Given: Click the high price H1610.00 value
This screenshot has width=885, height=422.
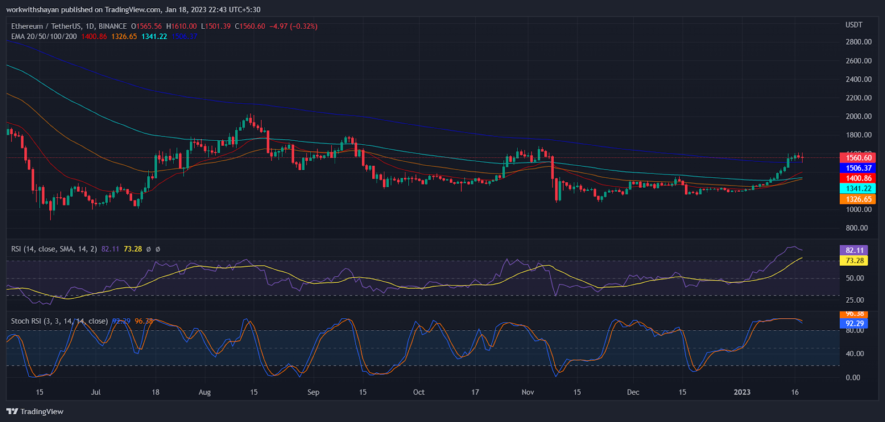Looking at the screenshot, I should click(181, 27).
